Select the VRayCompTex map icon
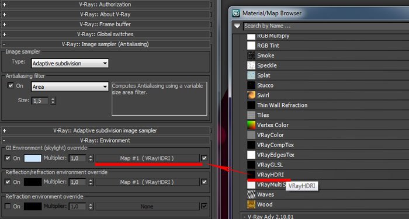This screenshot has width=409, height=219. (251, 145)
